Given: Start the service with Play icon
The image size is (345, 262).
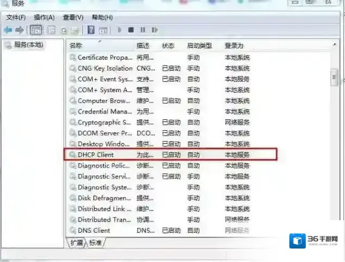Looking at the screenshot, I should click(119, 30).
